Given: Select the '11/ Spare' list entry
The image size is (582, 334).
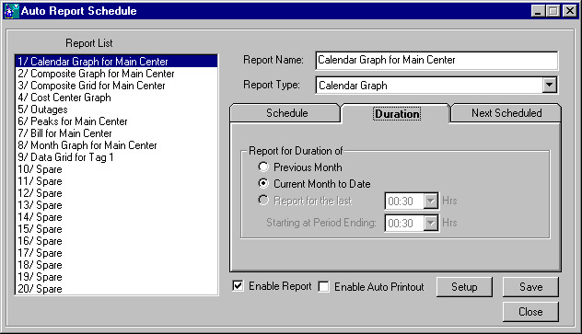Looking at the screenshot, I should [116, 181].
